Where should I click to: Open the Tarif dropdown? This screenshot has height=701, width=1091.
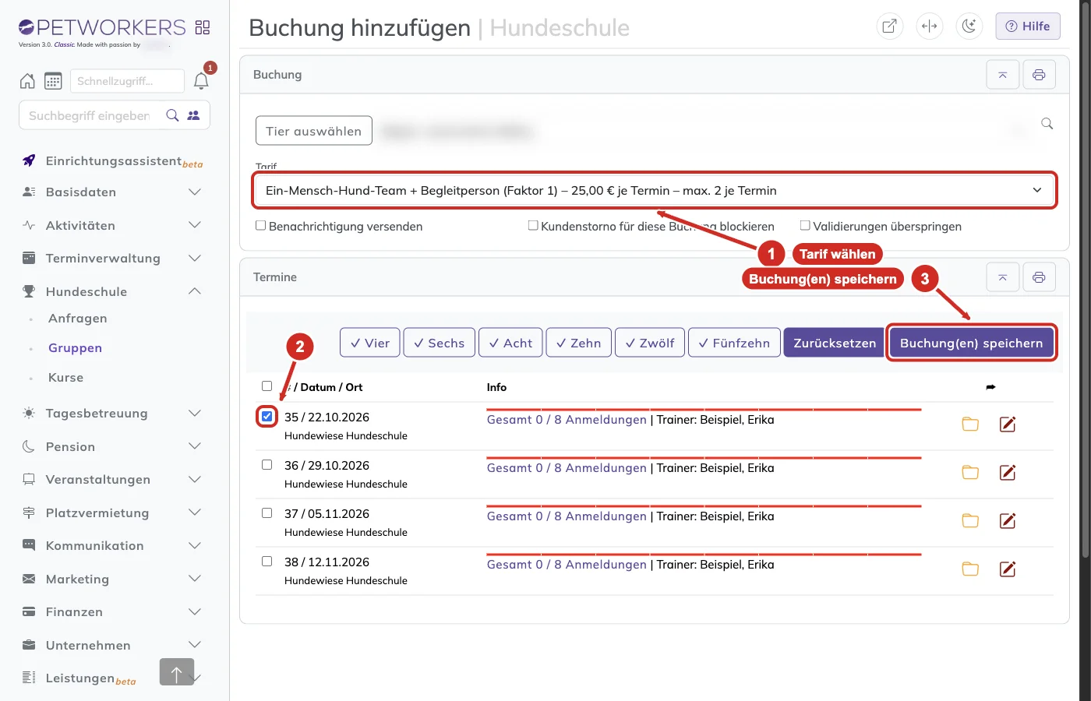(x=654, y=190)
